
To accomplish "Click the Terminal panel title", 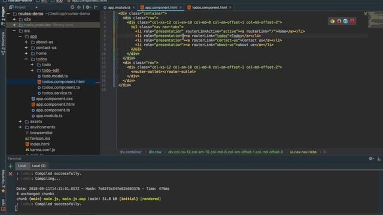I will point(14,159).
